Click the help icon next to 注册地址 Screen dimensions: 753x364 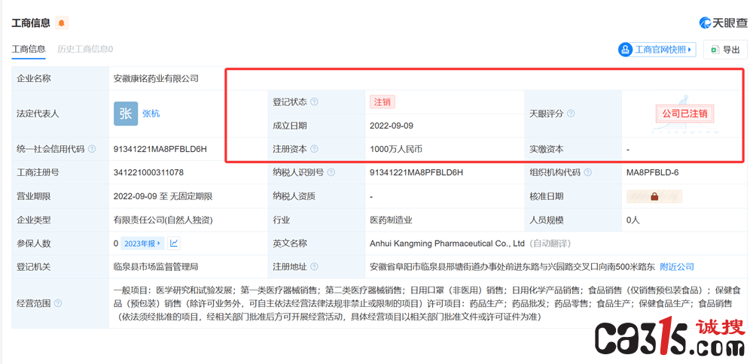314,267
